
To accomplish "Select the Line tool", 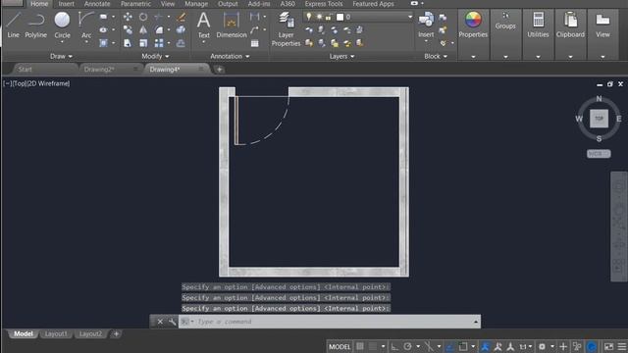I will pos(13,25).
